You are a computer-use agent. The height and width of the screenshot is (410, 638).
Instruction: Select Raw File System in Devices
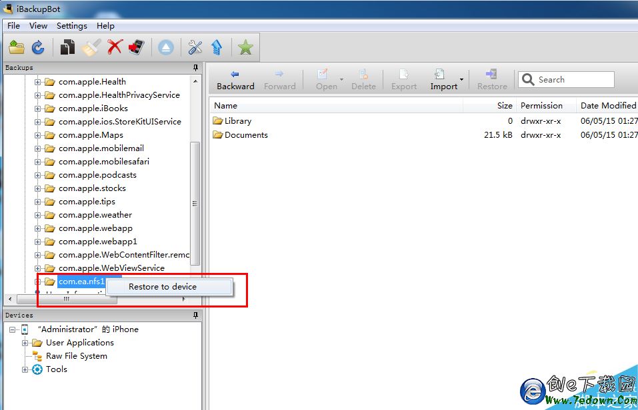coord(77,356)
